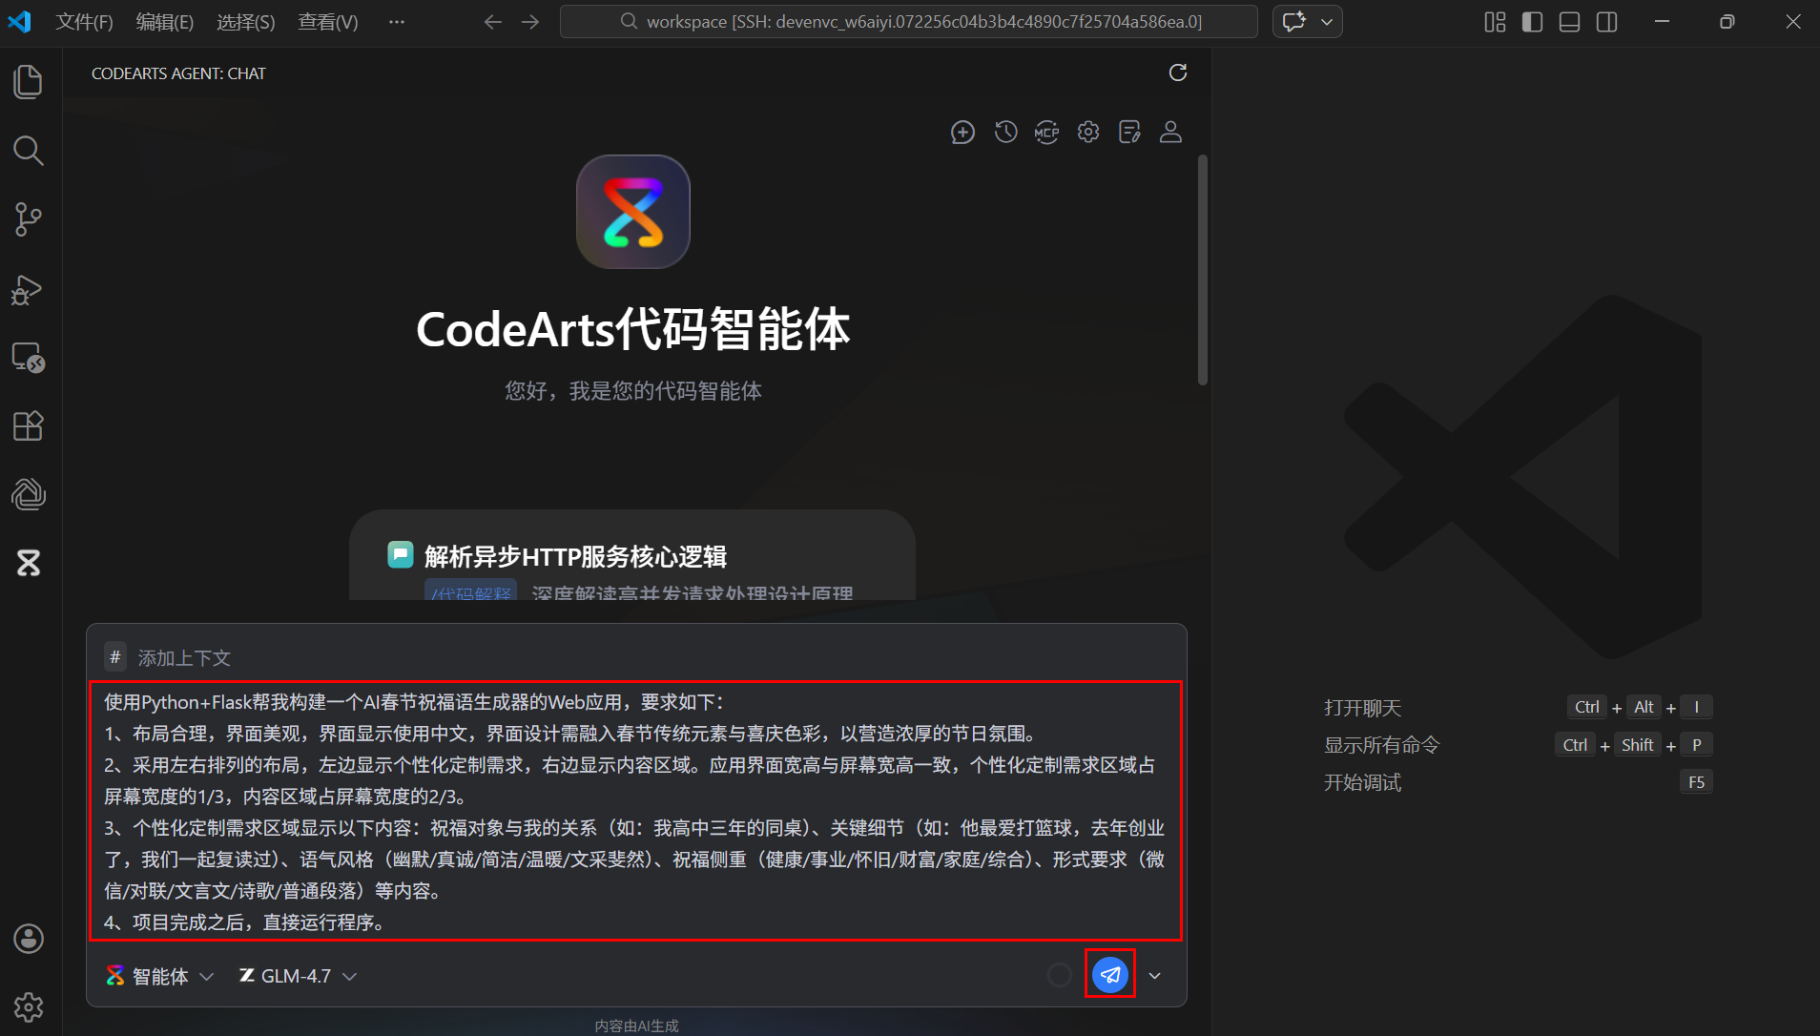
Task: Open the 选择(S) menu
Action: coord(245,22)
